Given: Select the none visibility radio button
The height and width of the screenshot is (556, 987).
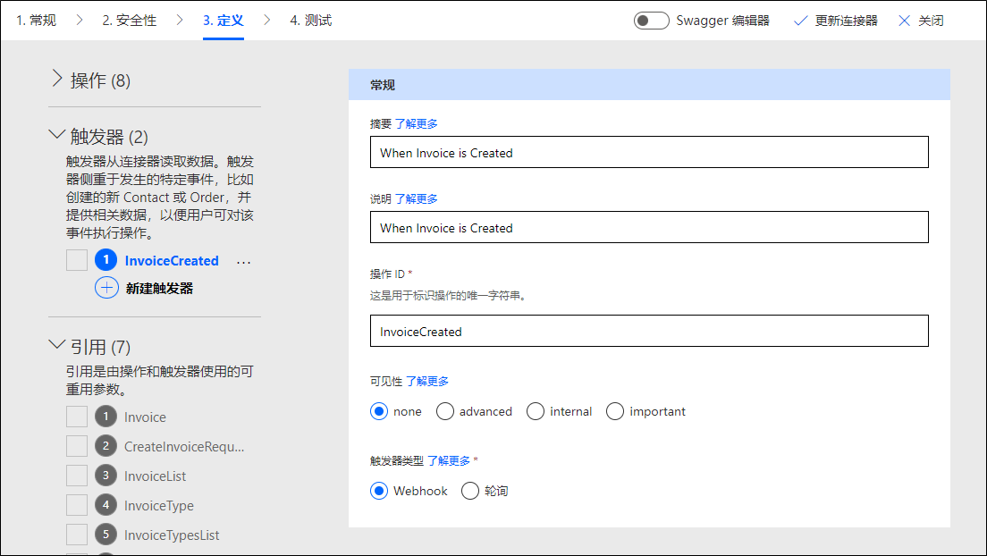Looking at the screenshot, I should point(379,411).
